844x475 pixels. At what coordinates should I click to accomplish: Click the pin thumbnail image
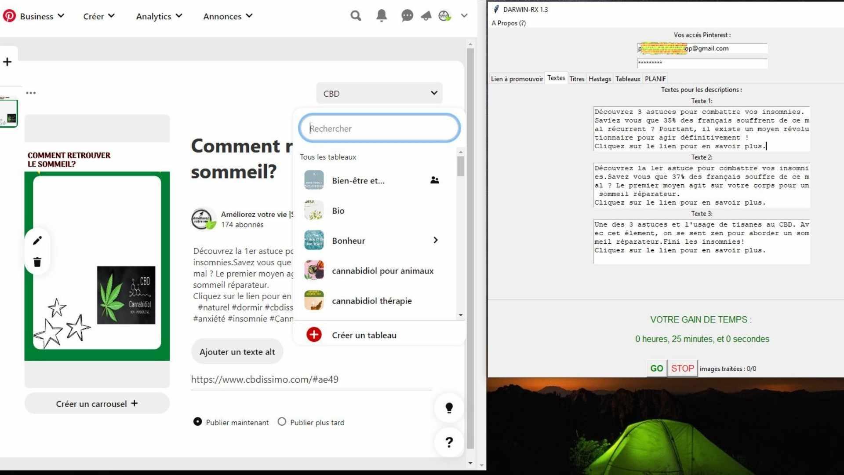[x=8, y=111]
